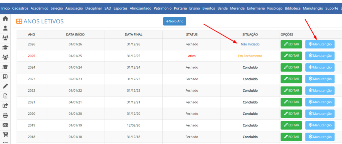Open the shopping cart sidebar icon
The width and height of the screenshot is (342, 144).
pyautogui.click(x=5, y=134)
